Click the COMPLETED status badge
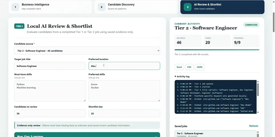275x137 pixels. (x=251, y=25)
